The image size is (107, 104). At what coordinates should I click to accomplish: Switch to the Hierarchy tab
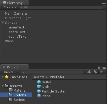click(x=14, y=3)
